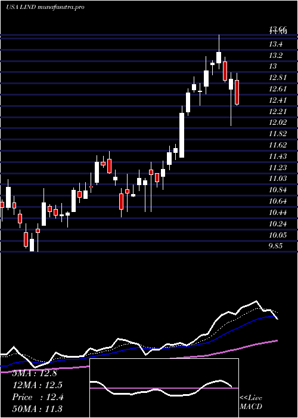Click the 12.21 price axis label
The image size is (298, 418).
pyautogui.click(x=278, y=112)
